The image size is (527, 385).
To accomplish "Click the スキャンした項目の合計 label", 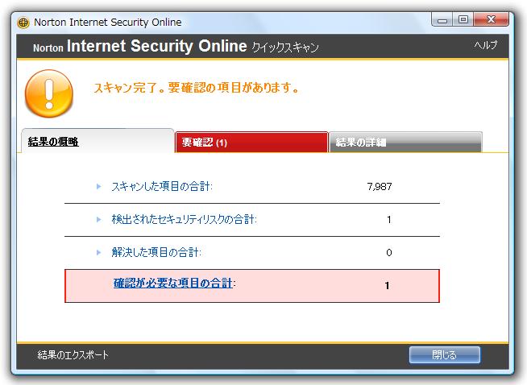I will point(162,186).
